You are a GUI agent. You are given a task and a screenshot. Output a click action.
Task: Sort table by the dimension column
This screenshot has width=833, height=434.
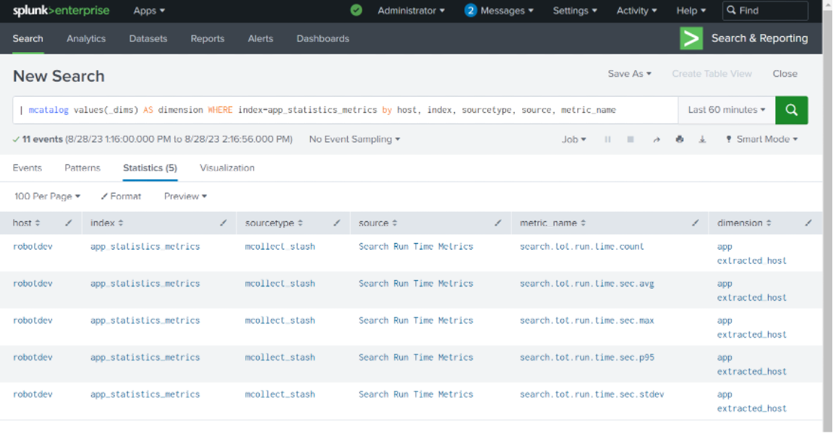click(x=744, y=223)
